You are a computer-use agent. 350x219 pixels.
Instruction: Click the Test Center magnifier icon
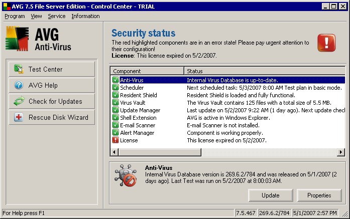point(19,69)
